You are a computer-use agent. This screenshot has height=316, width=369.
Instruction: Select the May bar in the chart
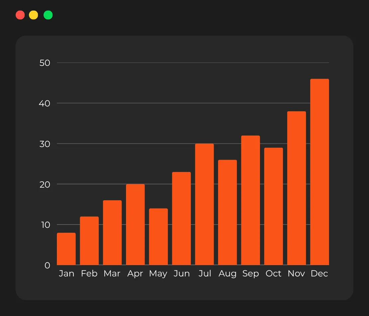pyautogui.click(x=158, y=237)
